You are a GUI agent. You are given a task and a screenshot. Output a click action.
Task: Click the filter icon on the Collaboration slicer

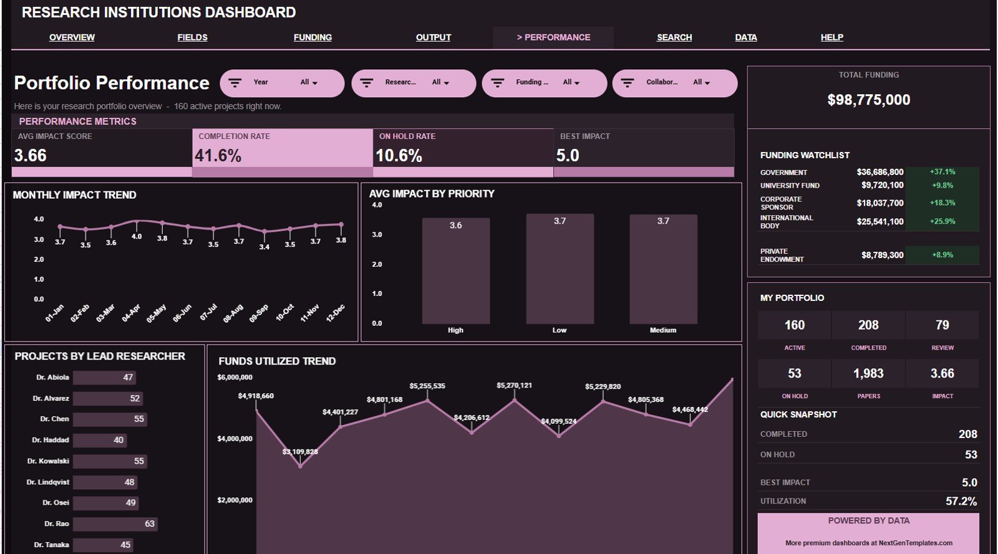(628, 83)
